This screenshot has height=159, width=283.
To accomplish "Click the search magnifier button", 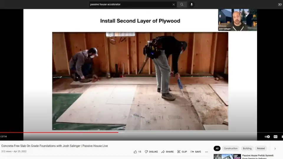I will click(182, 4).
